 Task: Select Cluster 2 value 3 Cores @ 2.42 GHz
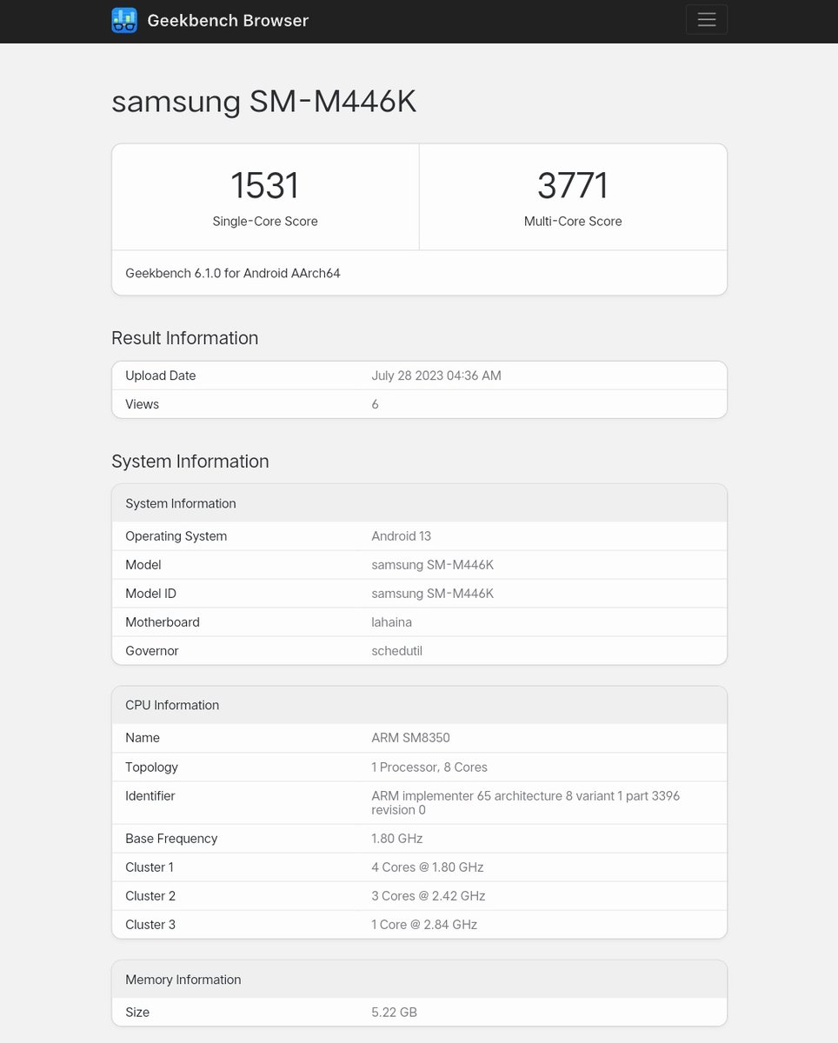pyautogui.click(x=429, y=896)
